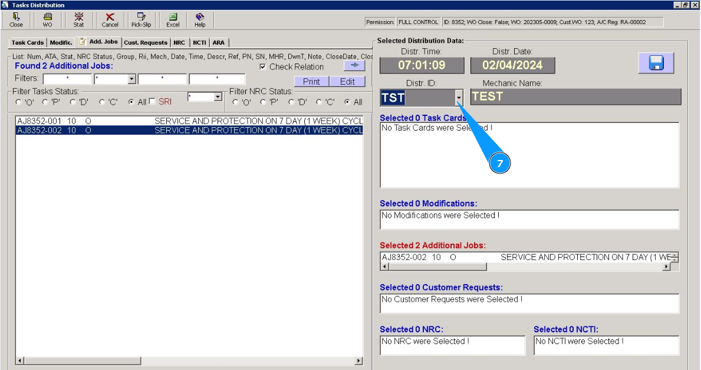This screenshot has width=701, height=370.
Task: Select Filter NRC Status 'O' radio
Action: (x=235, y=102)
